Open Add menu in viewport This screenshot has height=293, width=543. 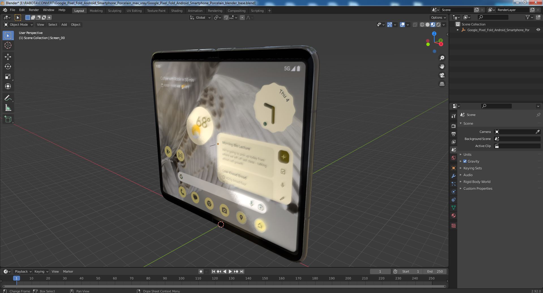tap(64, 25)
